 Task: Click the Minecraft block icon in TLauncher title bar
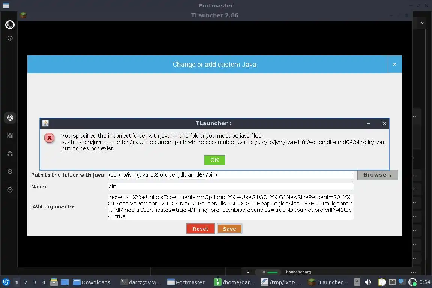(x=23, y=15)
